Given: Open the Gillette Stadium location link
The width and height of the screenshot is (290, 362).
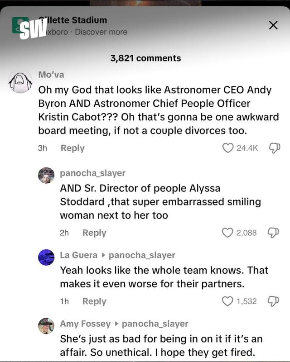Looking at the screenshot, I should [x=73, y=20].
